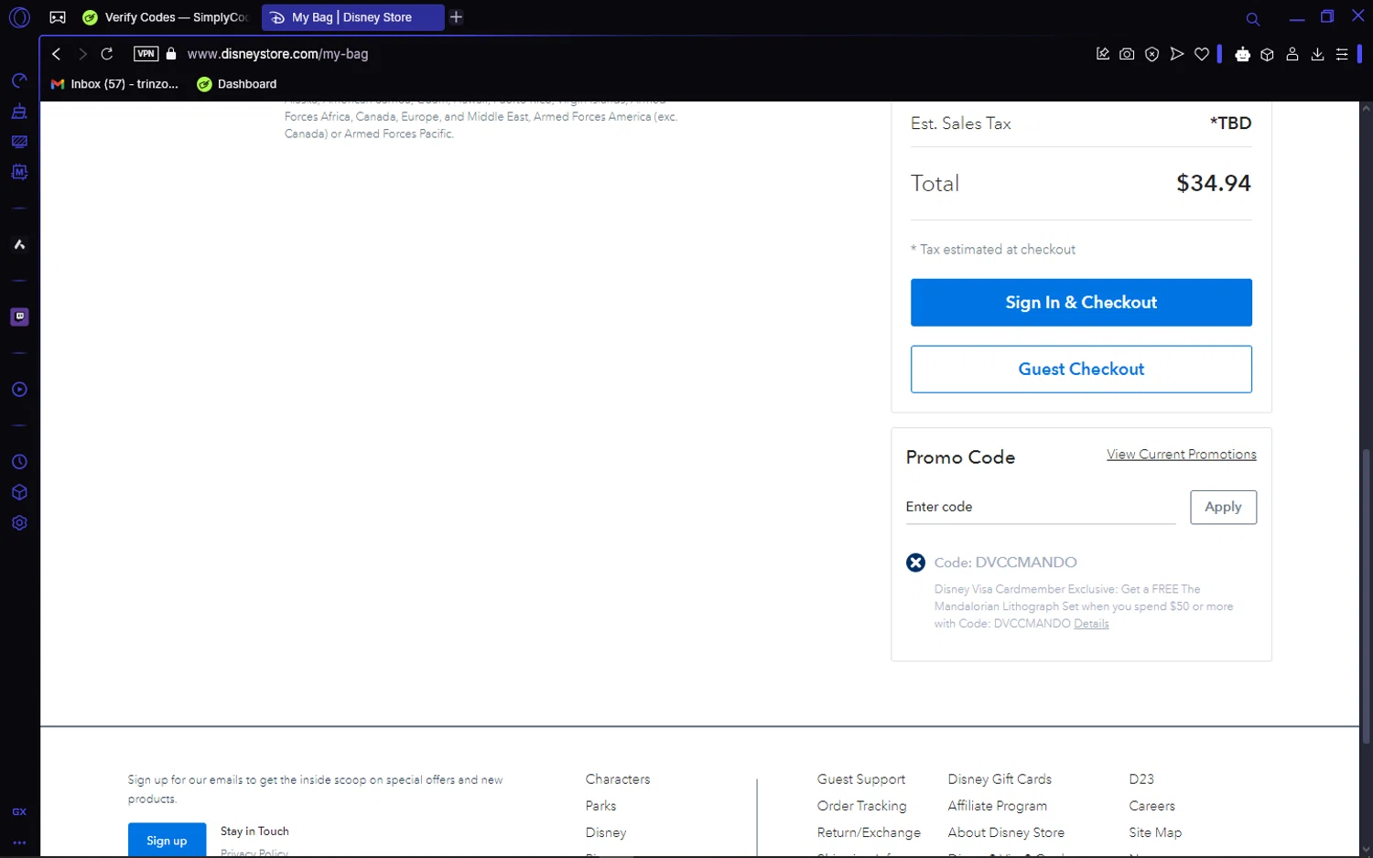The height and width of the screenshot is (858, 1373).
Task: Open GX Cleaner broom icon in sidebar
Action: [x=19, y=112]
